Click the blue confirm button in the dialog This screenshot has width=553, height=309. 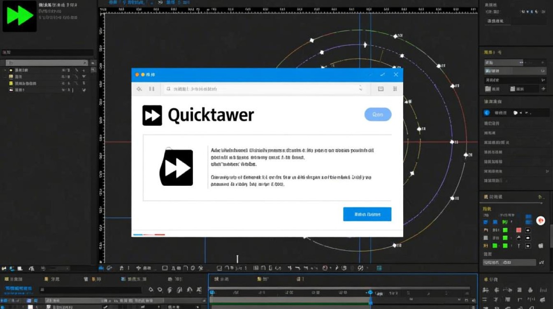[x=367, y=214]
